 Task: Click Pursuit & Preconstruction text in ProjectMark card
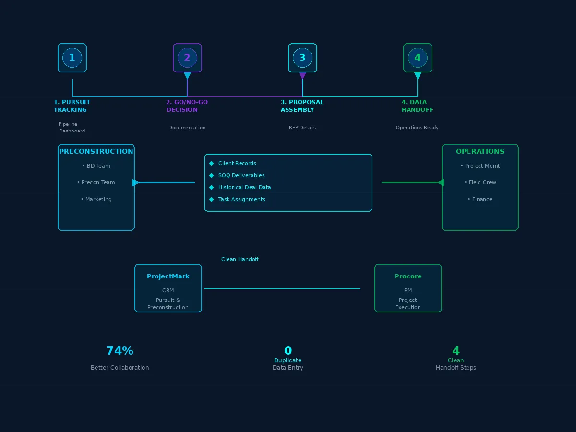tap(168, 304)
